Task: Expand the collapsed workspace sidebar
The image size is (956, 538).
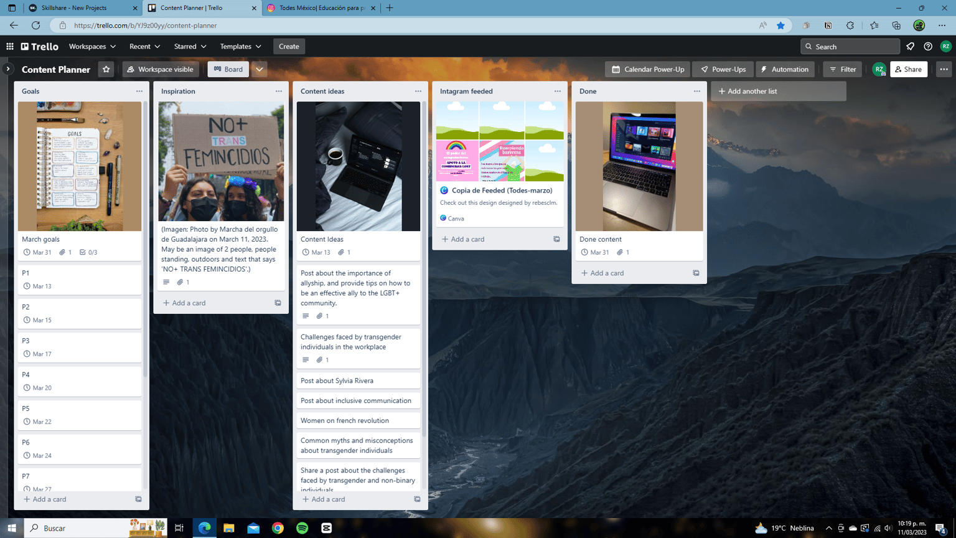Action: [8, 69]
